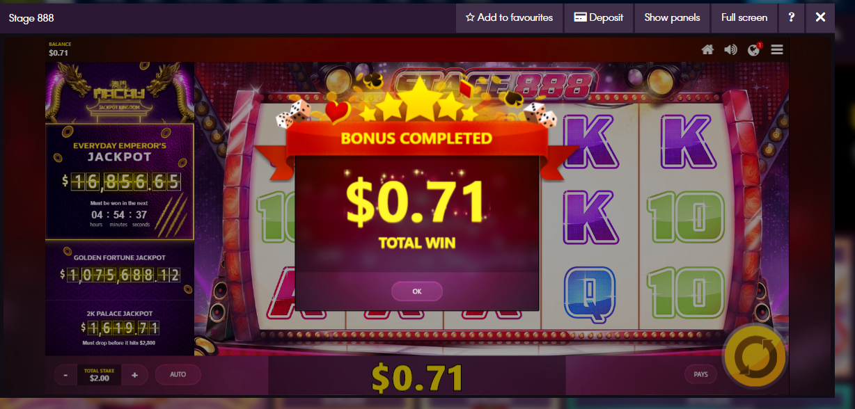This screenshot has width=855, height=409.
Task: Mute the game sound speaker icon
Action: (730, 49)
